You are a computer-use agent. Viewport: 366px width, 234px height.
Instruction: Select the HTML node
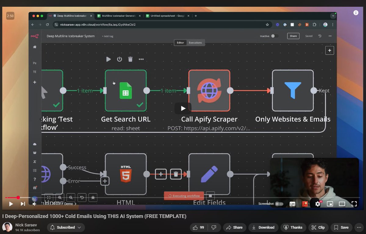coord(126,174)
